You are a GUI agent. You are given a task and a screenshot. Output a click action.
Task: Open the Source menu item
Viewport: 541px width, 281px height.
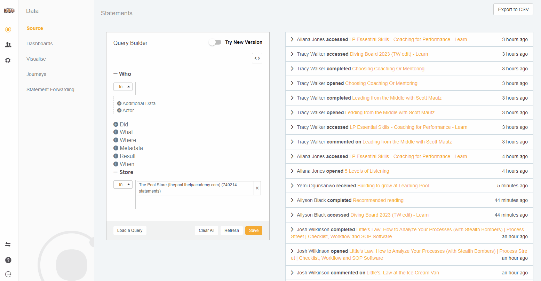click(35, 28)
